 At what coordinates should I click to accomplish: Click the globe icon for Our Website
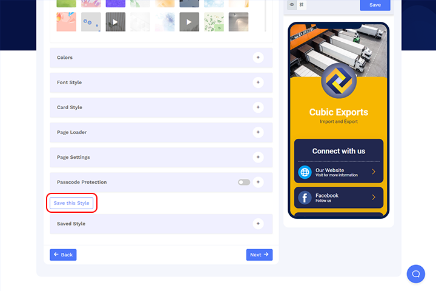[x=305, y=172]
